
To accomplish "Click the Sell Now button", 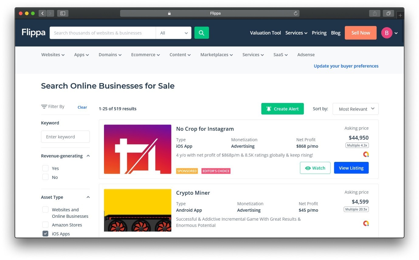I will 361,33.
